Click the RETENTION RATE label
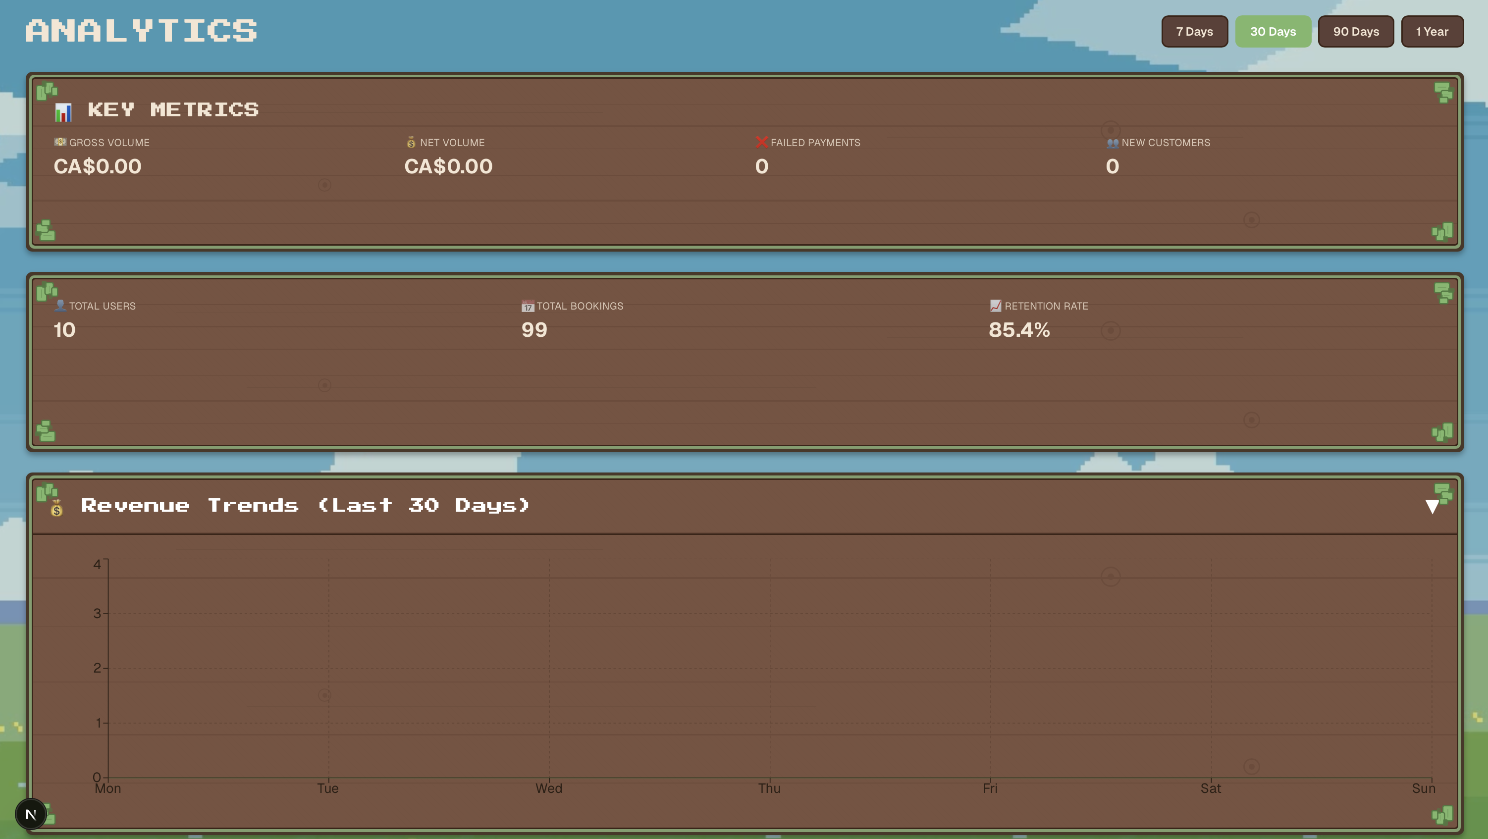 1046,306
